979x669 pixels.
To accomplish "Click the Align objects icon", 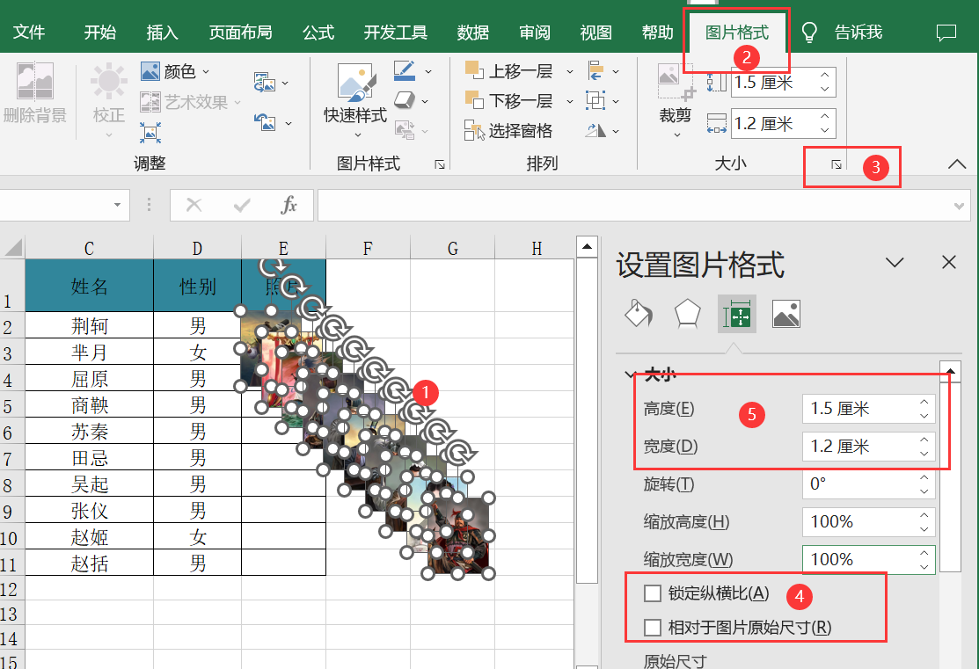I will tap(595, 71).
